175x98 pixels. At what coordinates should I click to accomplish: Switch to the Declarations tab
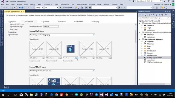(62, 22)
